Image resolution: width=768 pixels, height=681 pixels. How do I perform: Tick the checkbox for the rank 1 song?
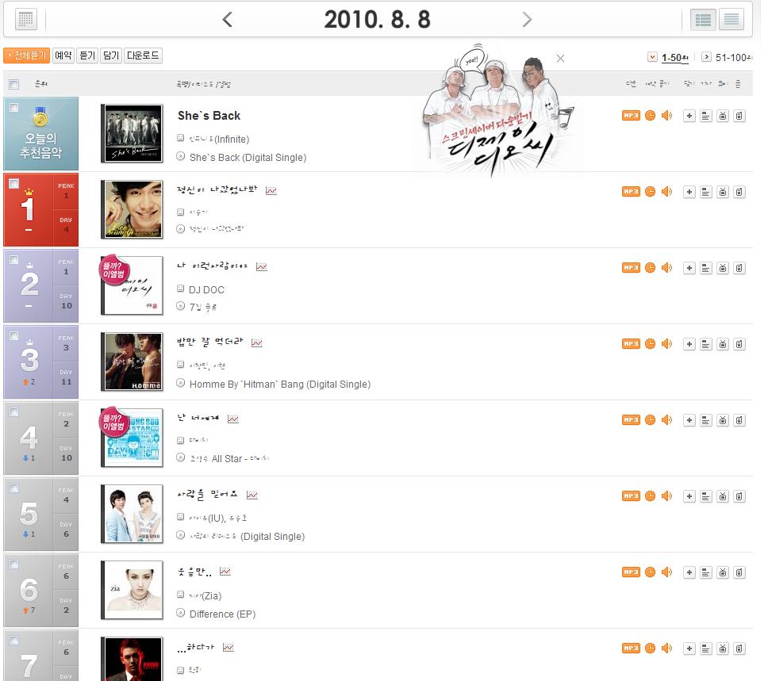13,183
